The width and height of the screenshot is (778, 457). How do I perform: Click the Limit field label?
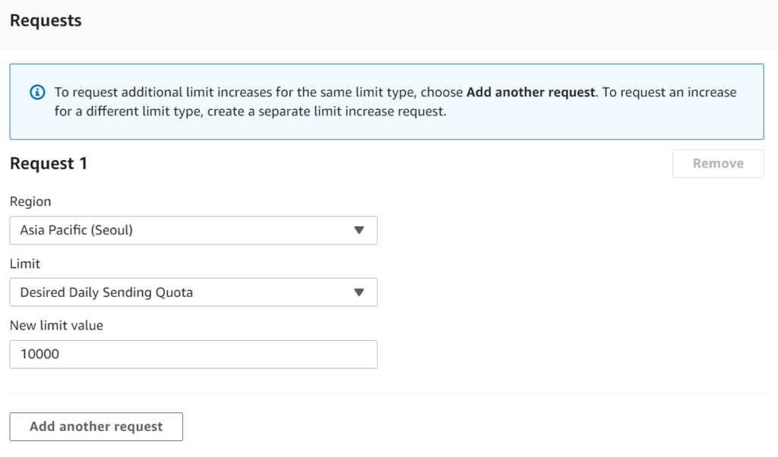click(x=24, y=263)
